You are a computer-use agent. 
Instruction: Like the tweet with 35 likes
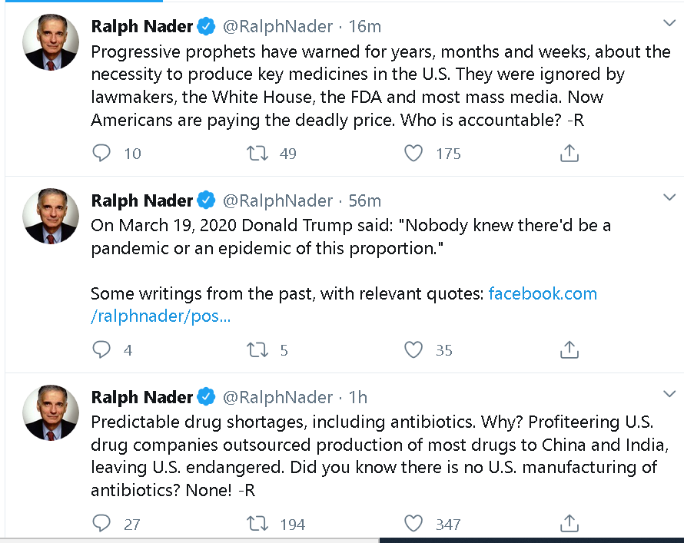click(x=413, y=349)
